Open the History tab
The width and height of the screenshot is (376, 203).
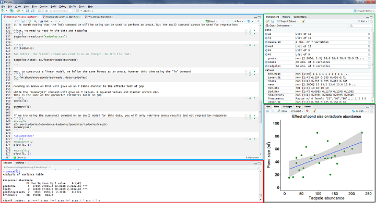click(286, 17)
